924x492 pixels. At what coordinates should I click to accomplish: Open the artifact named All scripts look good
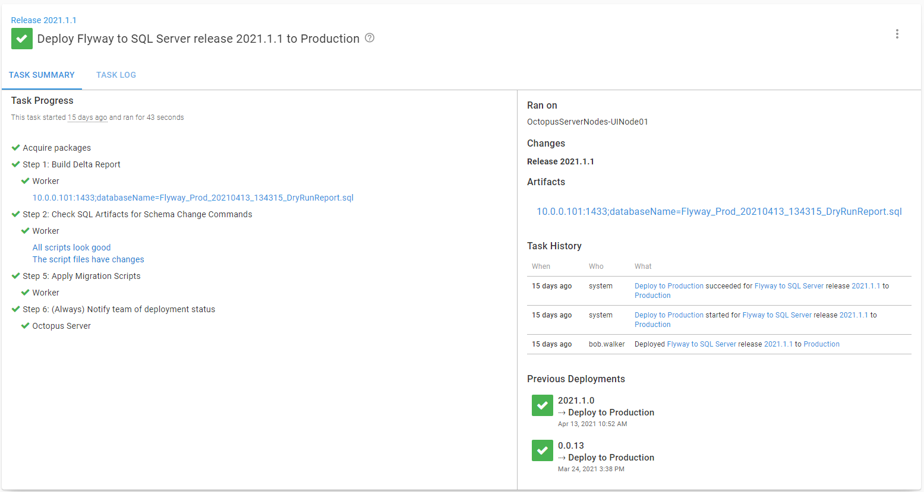tap(71, 247)
